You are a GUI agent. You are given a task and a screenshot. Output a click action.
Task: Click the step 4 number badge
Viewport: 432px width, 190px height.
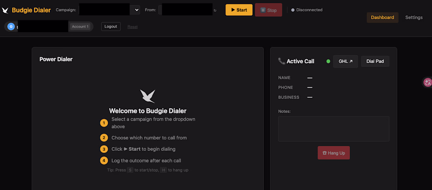[104, 161]
